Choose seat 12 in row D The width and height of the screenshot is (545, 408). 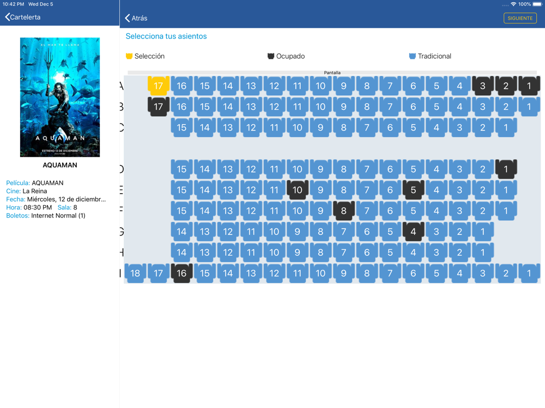point(251,169)
